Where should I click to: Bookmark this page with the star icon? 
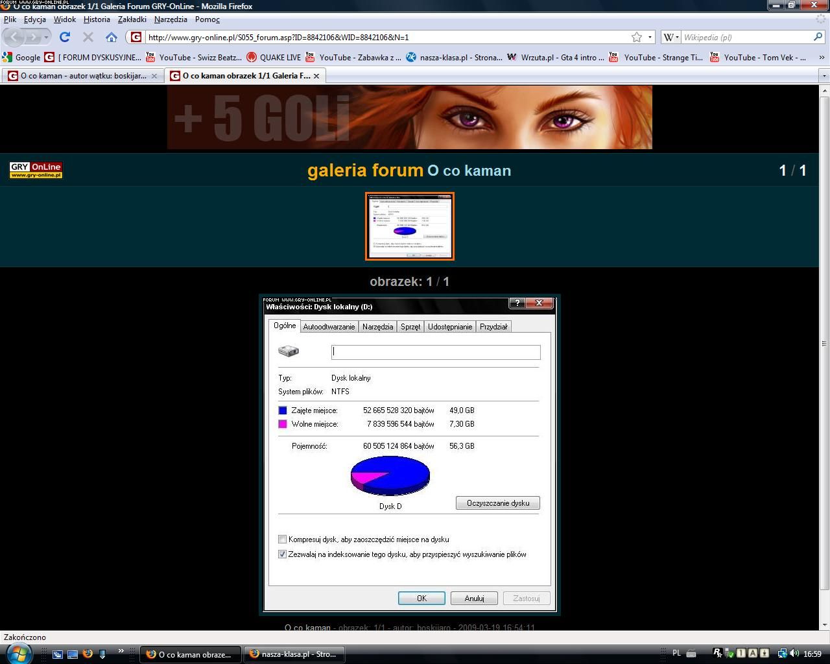(637, 37)
